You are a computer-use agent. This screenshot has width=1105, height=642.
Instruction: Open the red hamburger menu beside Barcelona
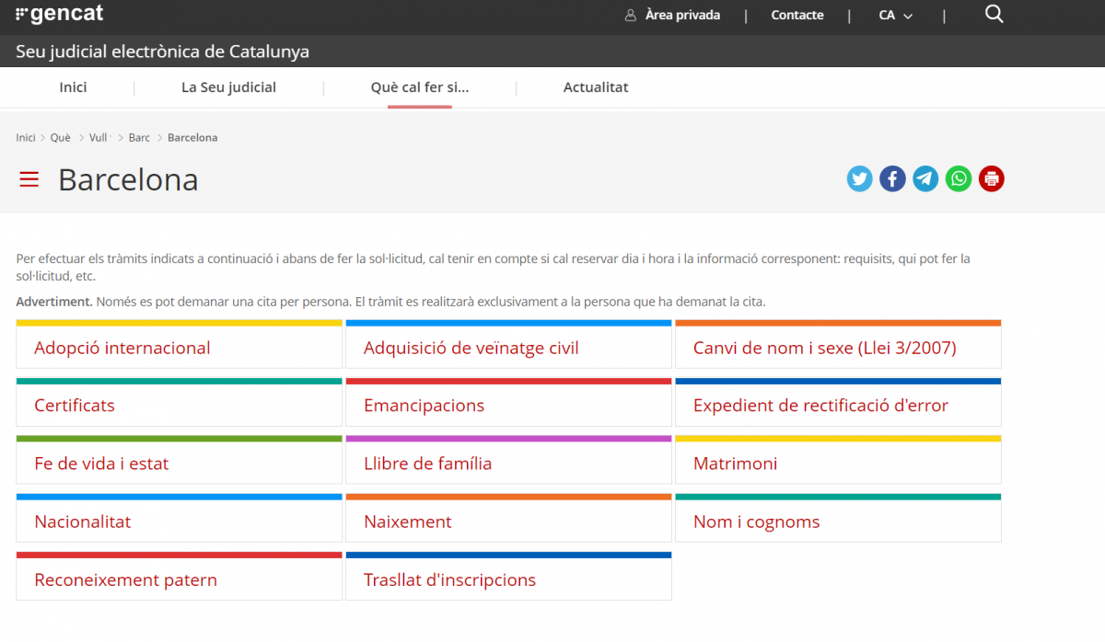click(x=29, y=179)
